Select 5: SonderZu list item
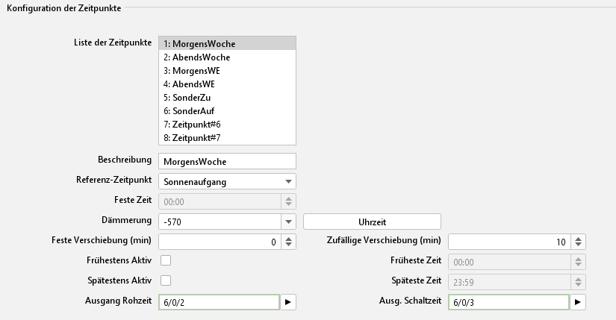This screenshot has height=320, width=616. coord(187,98)
